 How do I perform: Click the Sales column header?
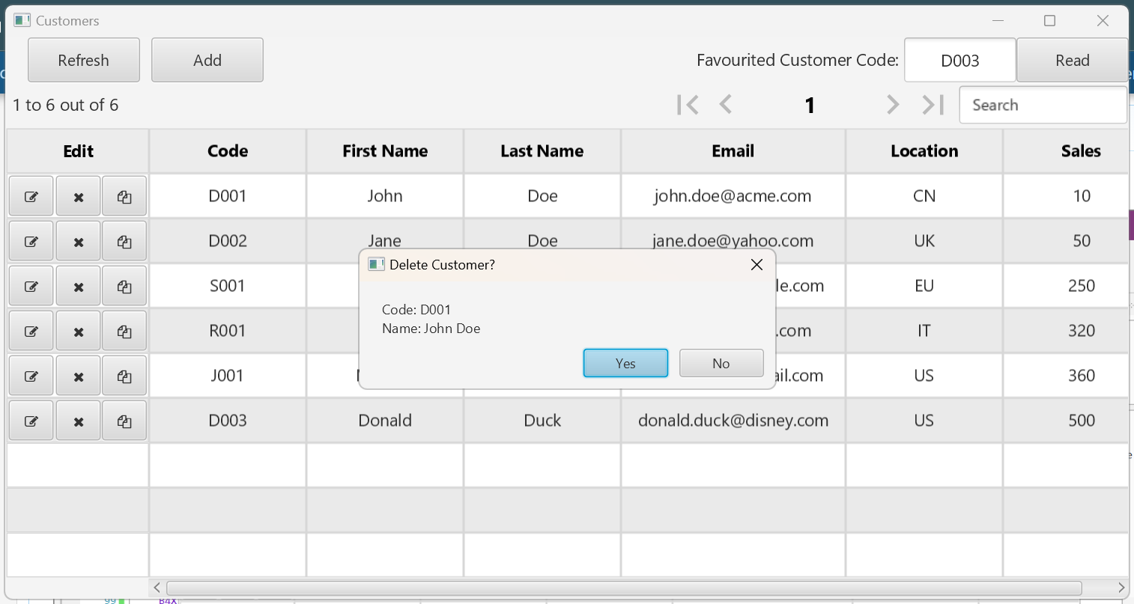[x=1080, y=151]
